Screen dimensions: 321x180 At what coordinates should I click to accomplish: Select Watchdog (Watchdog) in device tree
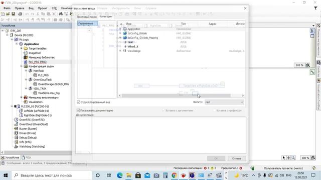32,146
